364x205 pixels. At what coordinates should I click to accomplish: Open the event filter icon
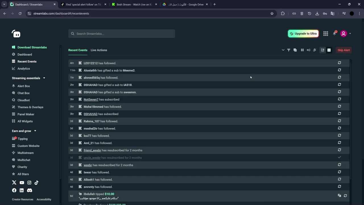(289, 50)
